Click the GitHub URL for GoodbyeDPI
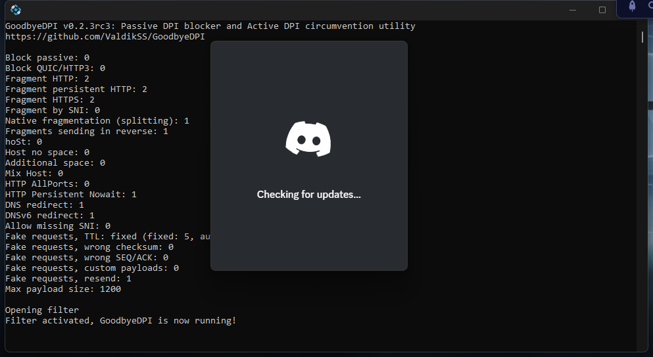Image resolution: width=653 pixels, height=357 pixels. [x=105, y=37]
